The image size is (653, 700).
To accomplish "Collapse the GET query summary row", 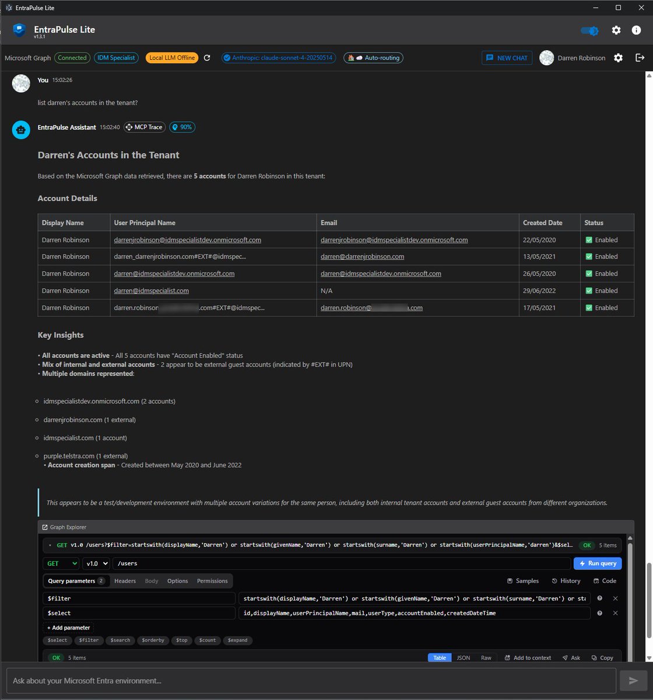I will 50,545.
